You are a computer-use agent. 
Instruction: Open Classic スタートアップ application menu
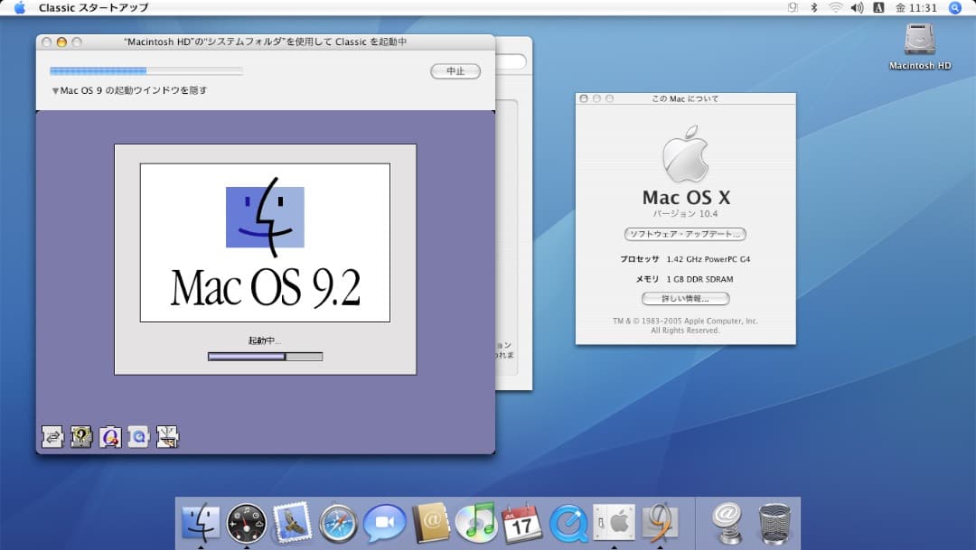[x=93, y=7]
